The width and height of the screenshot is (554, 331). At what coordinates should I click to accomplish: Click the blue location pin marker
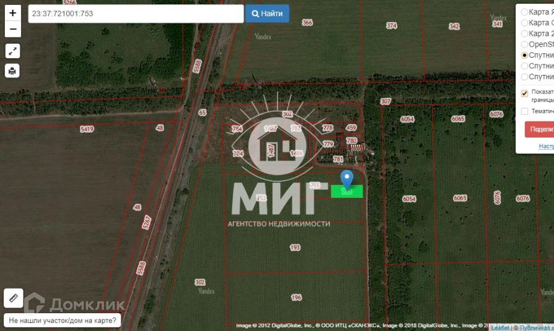pyautogui.click(x=347, y=180)
